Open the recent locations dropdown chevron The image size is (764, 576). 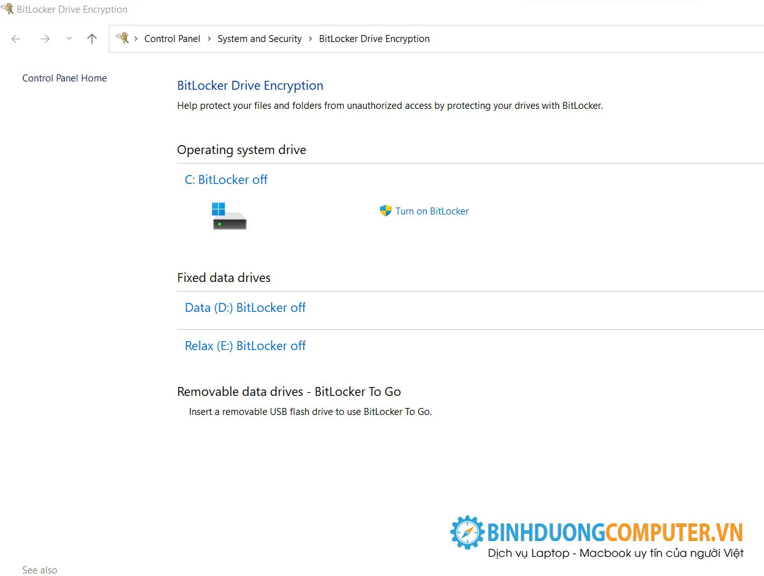(x=69, y=39)
